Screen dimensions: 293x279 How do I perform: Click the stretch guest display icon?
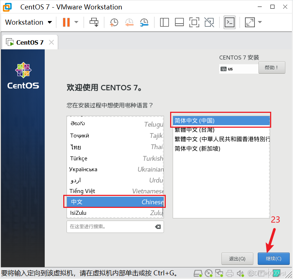(x=250, y=22)
